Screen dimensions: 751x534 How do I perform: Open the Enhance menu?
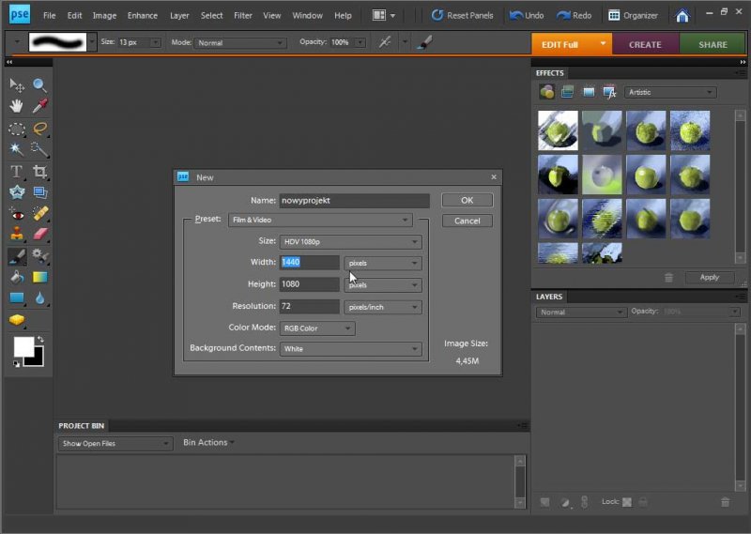coord(143,16)
